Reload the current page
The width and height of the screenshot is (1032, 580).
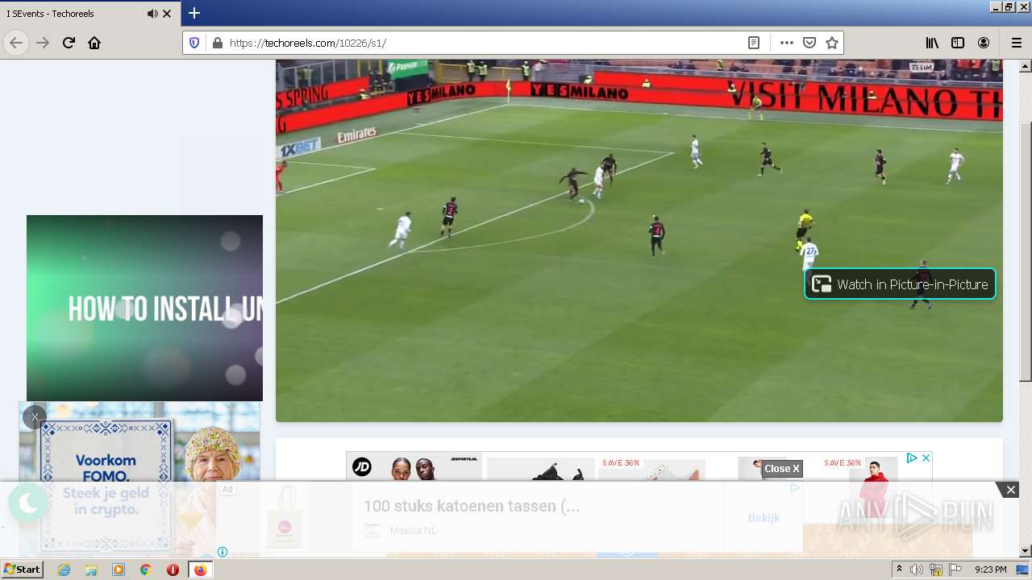click(69, 43)
